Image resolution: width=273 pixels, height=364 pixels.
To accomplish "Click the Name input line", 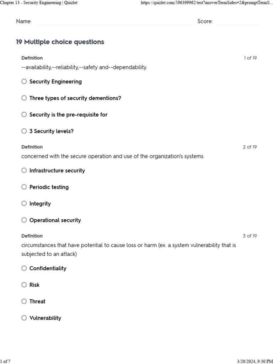I will [x=114, y=22].
